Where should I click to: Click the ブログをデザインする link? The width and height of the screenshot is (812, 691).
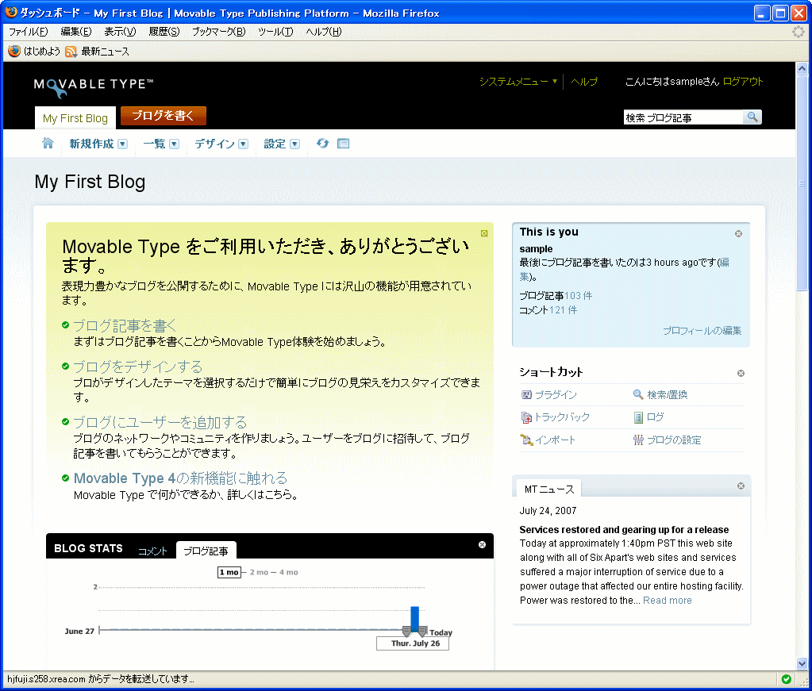click(138, 367)
